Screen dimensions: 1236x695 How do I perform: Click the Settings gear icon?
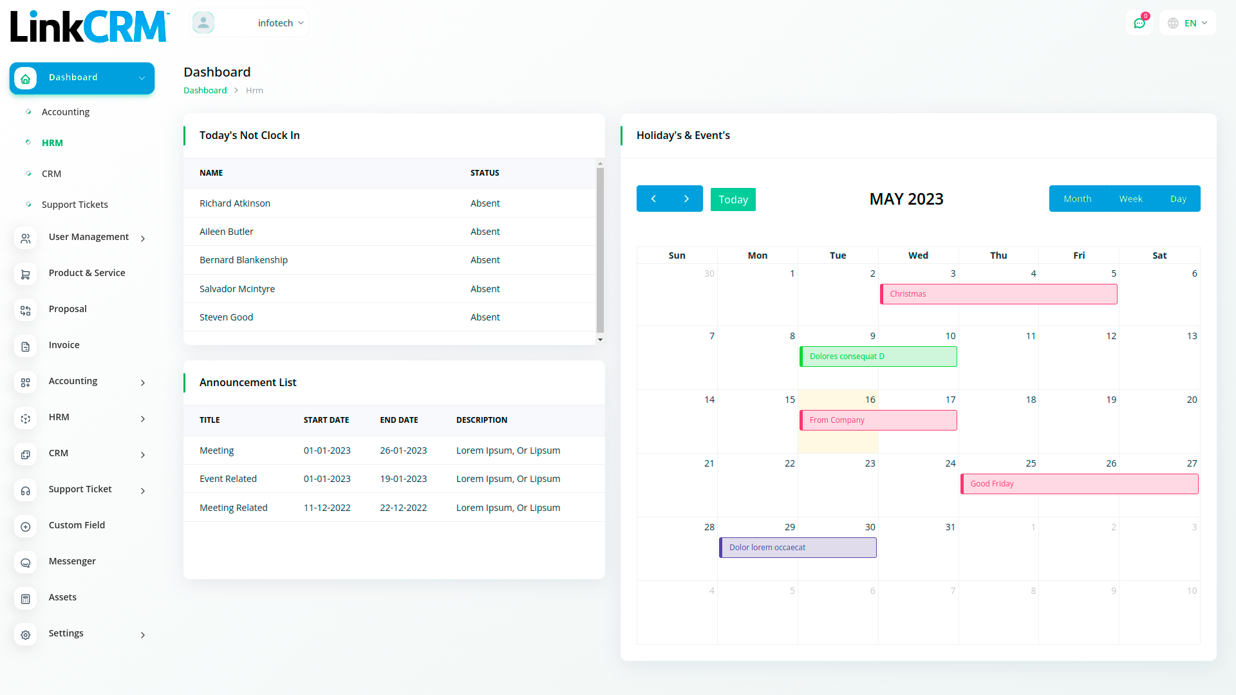(26, 635)
